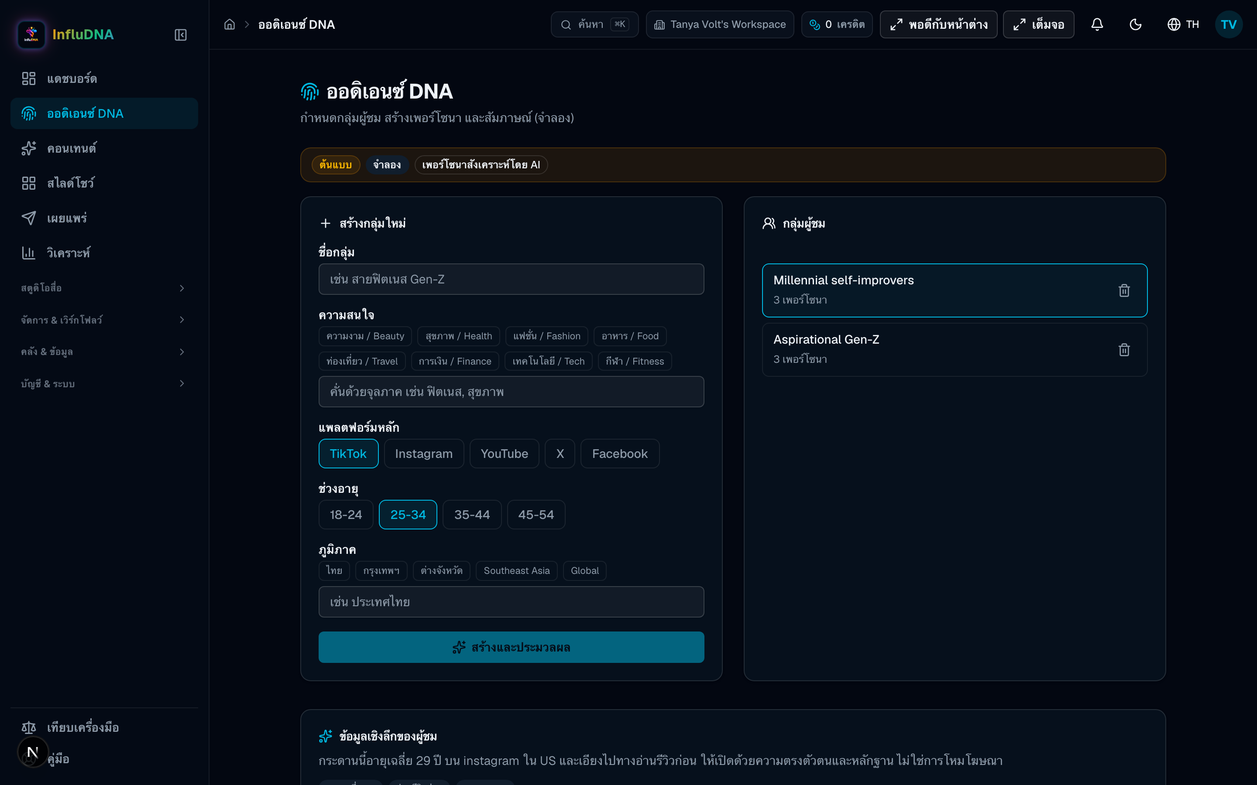Open the notifications bell
1257x785 pixels.
pos(1097,24)
